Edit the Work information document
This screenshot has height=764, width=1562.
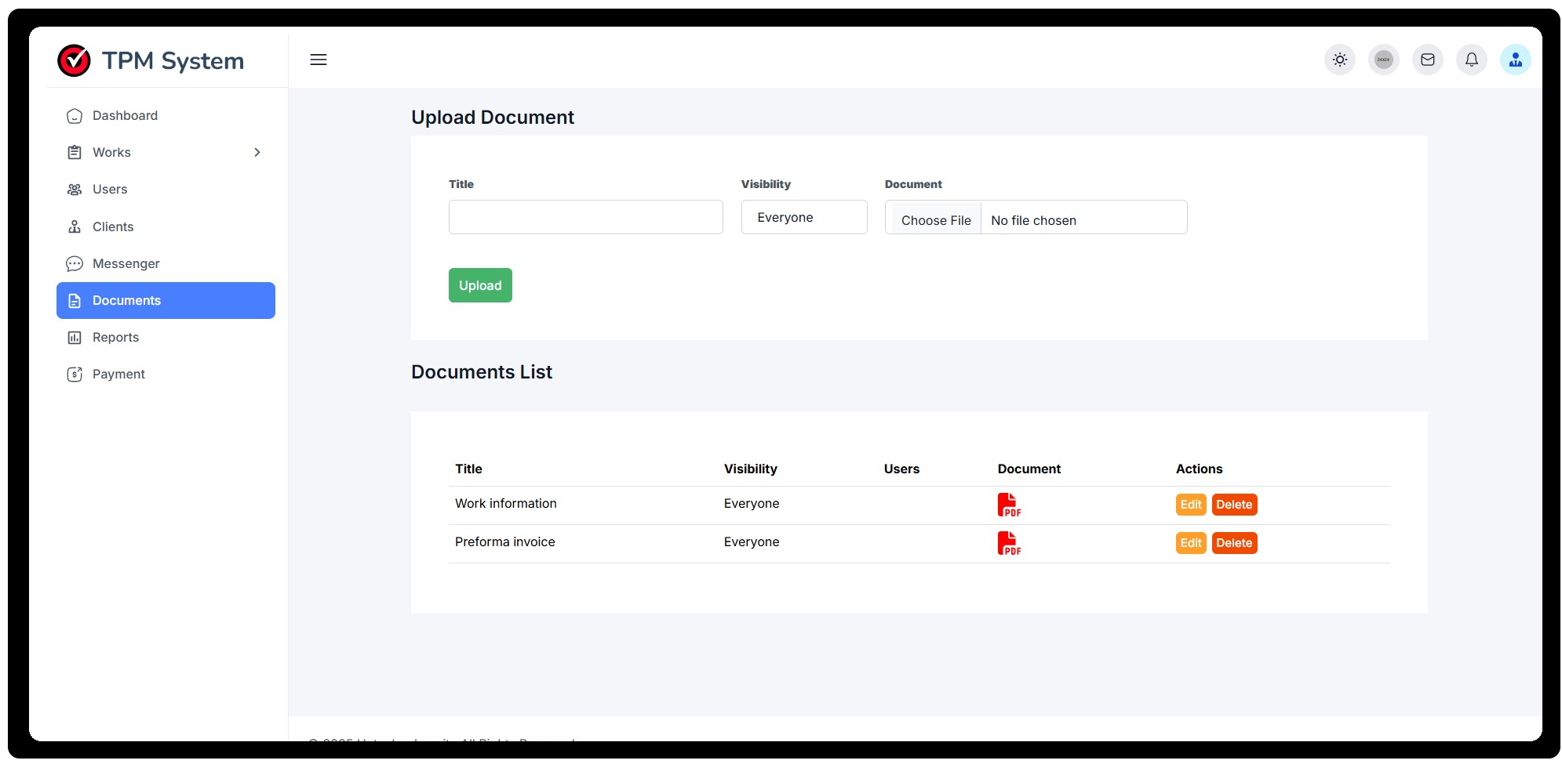(x=1190, y=505)
